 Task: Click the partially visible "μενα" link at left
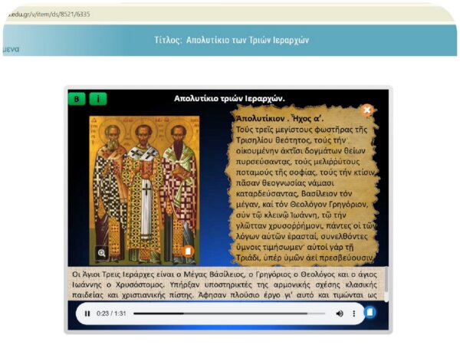click(10, 48)
